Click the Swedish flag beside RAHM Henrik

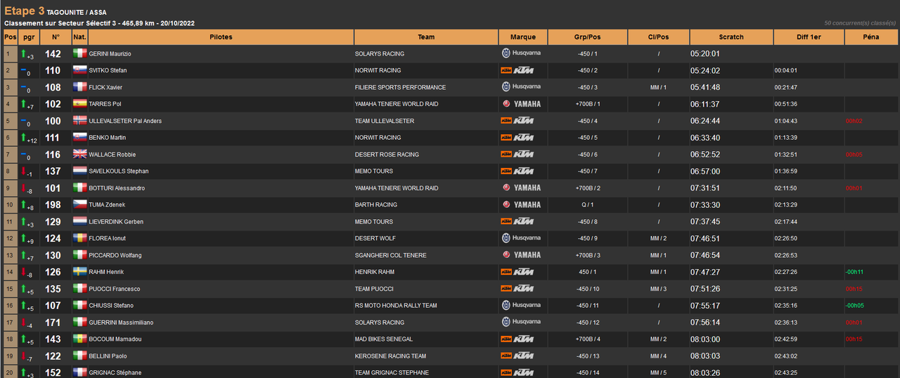[x=79, y=272]
